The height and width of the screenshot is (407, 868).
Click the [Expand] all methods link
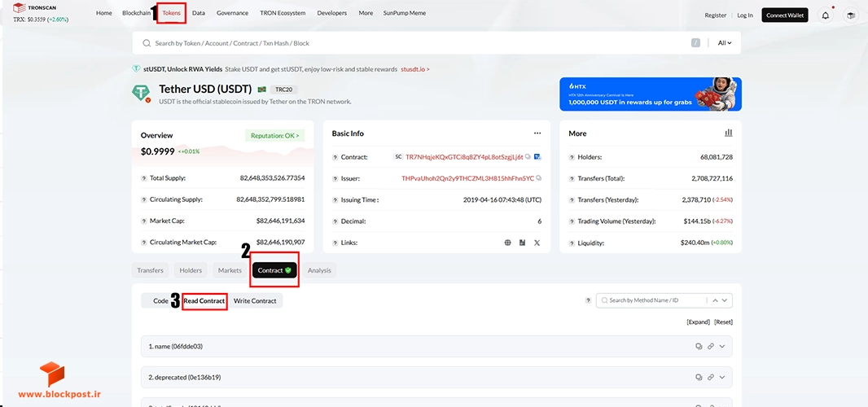pyautogui.click(x=698, y=322)
